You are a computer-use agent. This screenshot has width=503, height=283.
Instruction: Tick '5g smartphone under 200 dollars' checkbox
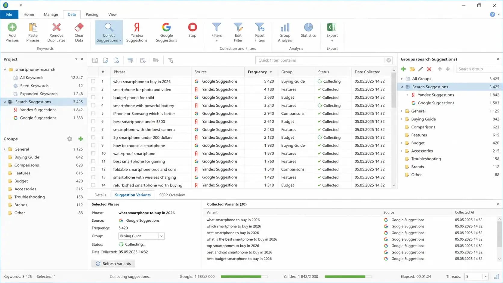point(93,137)
